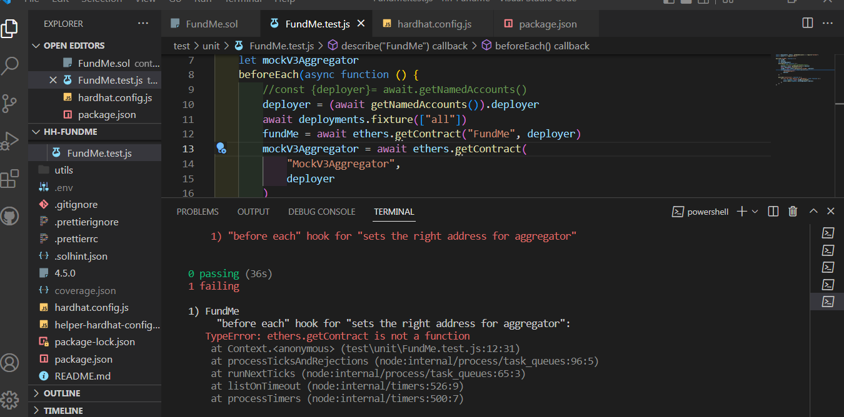Select the active fifth terminal instance
The height and width of the screenshot is (417, 844).
[827, 302]
